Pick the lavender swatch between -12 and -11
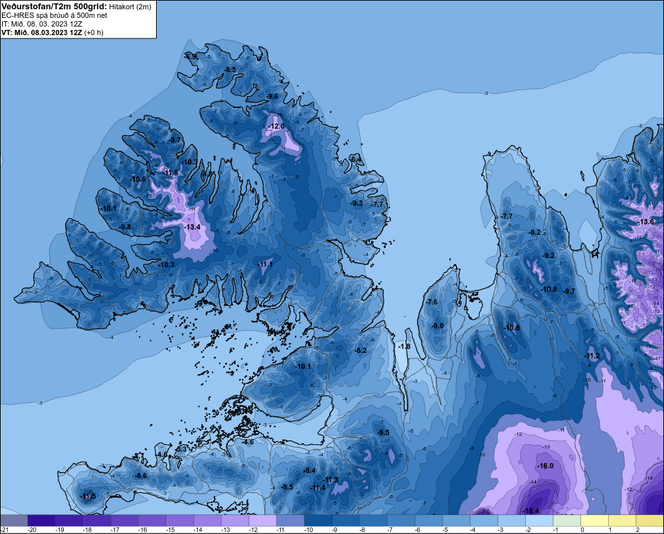Image resolution: width=664 pixels, height=534 pixels. pos(262,520)
